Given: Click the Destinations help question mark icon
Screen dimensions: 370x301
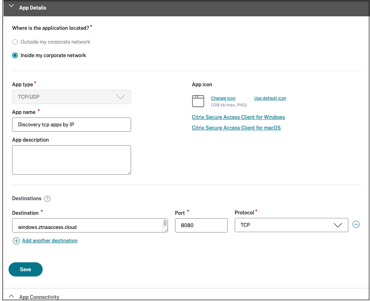Looking at the screenshot, I should tap(47, 199).
